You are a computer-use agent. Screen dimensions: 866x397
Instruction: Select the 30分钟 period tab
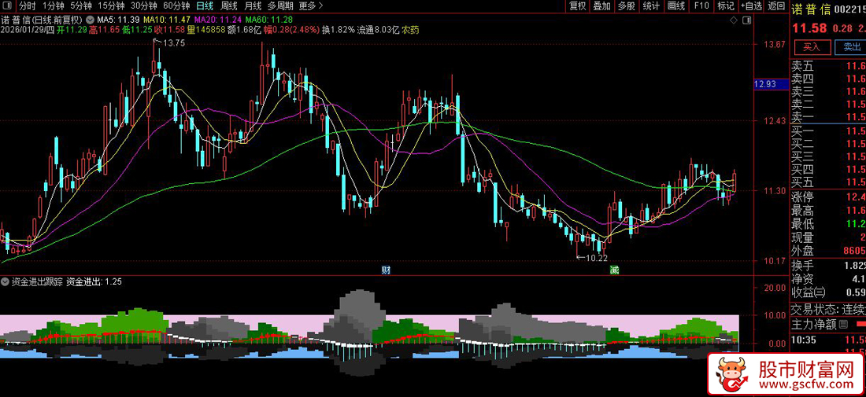pos(143,6)
